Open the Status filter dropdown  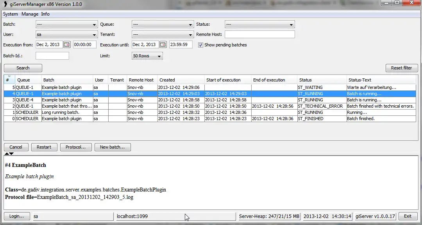point(260,25)
